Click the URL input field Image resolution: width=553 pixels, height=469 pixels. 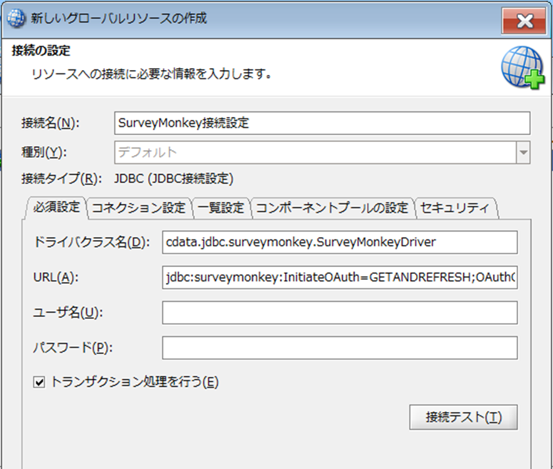(340, 278)
